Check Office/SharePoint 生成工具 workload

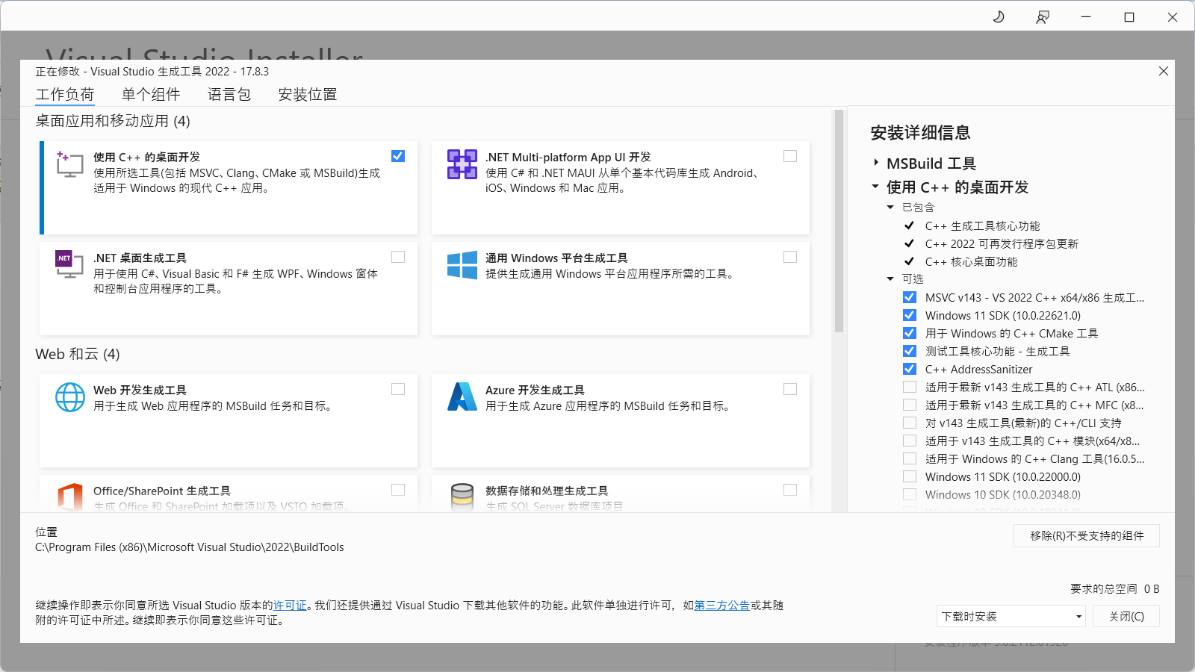[398, 490]
